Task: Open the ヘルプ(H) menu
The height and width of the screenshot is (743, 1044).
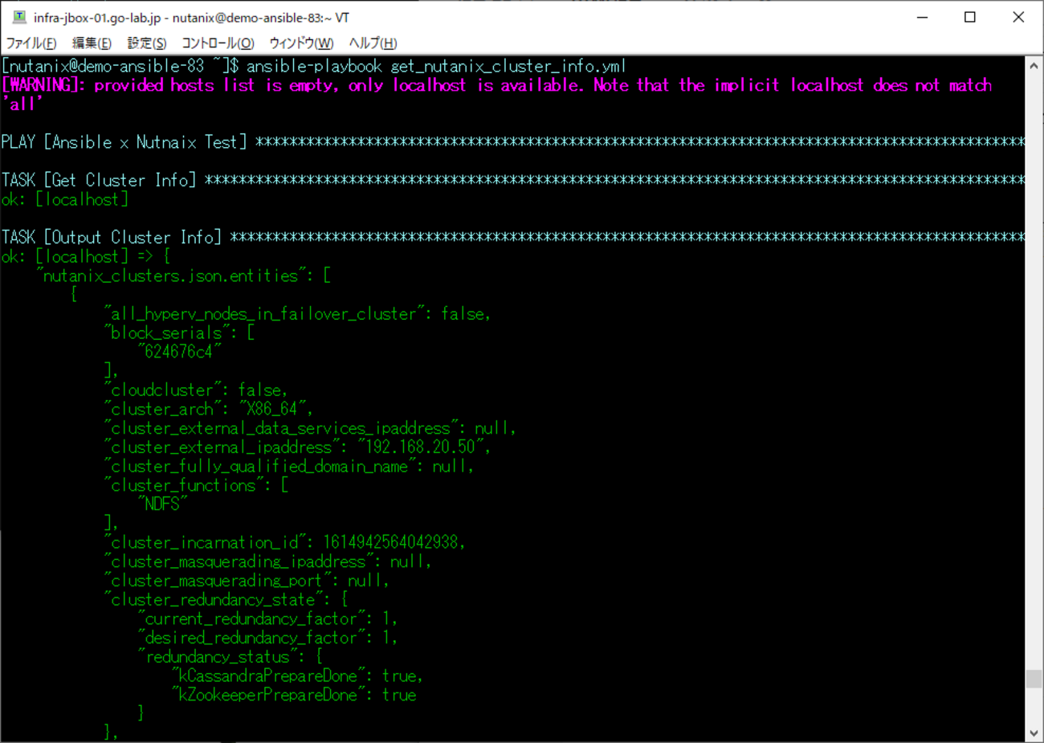Action: click(x=373, y=43)
